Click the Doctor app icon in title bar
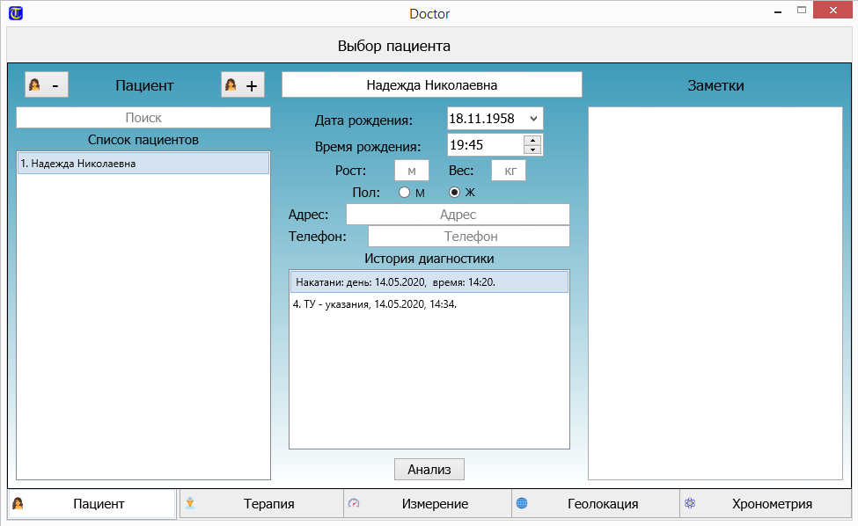Viewport: 858px width, 526px height. [15, 13]
